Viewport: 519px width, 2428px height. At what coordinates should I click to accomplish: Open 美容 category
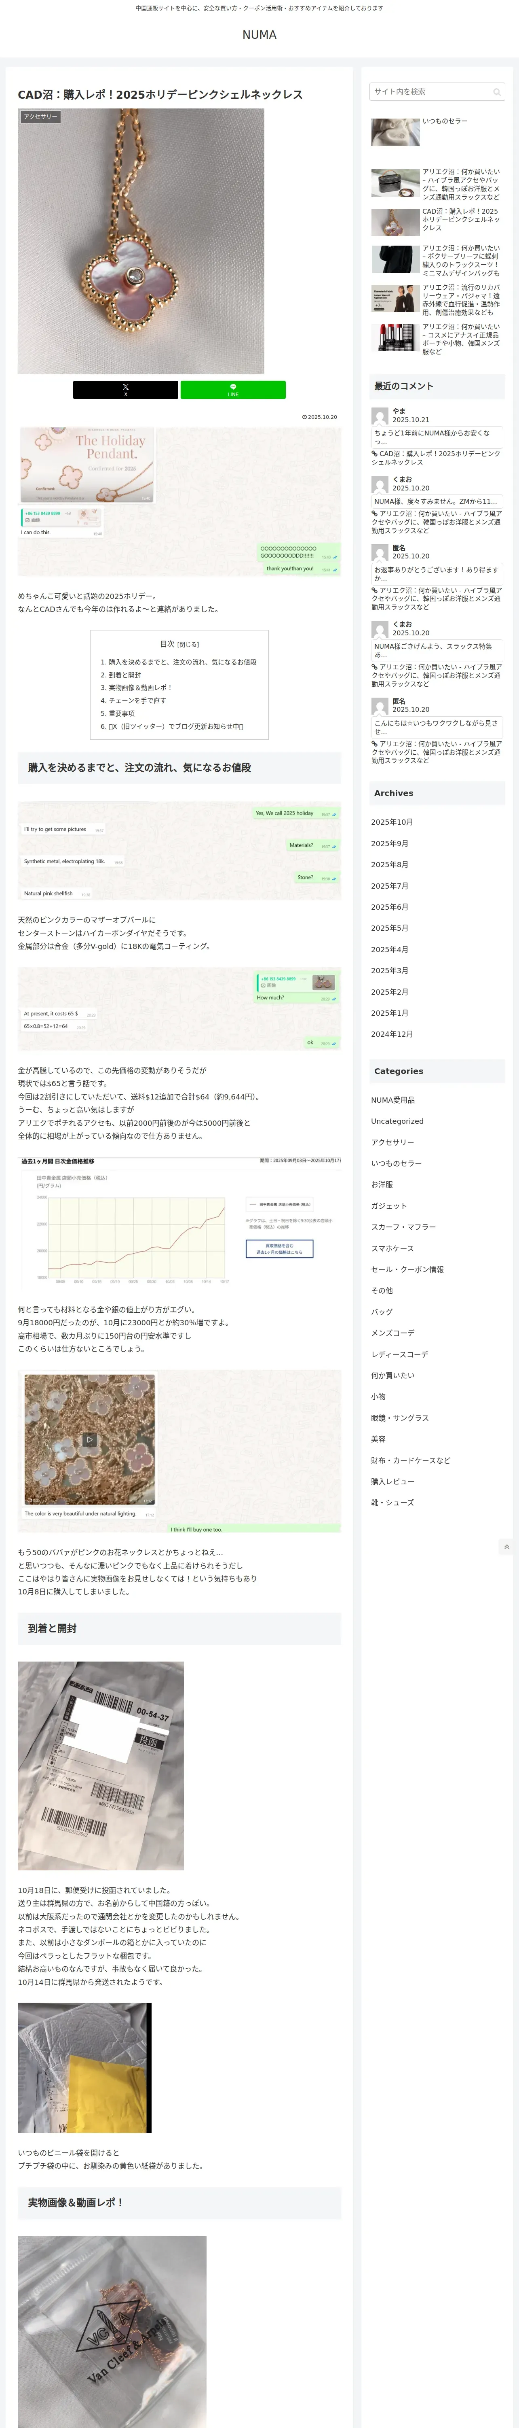click(x=379, y=1439)
